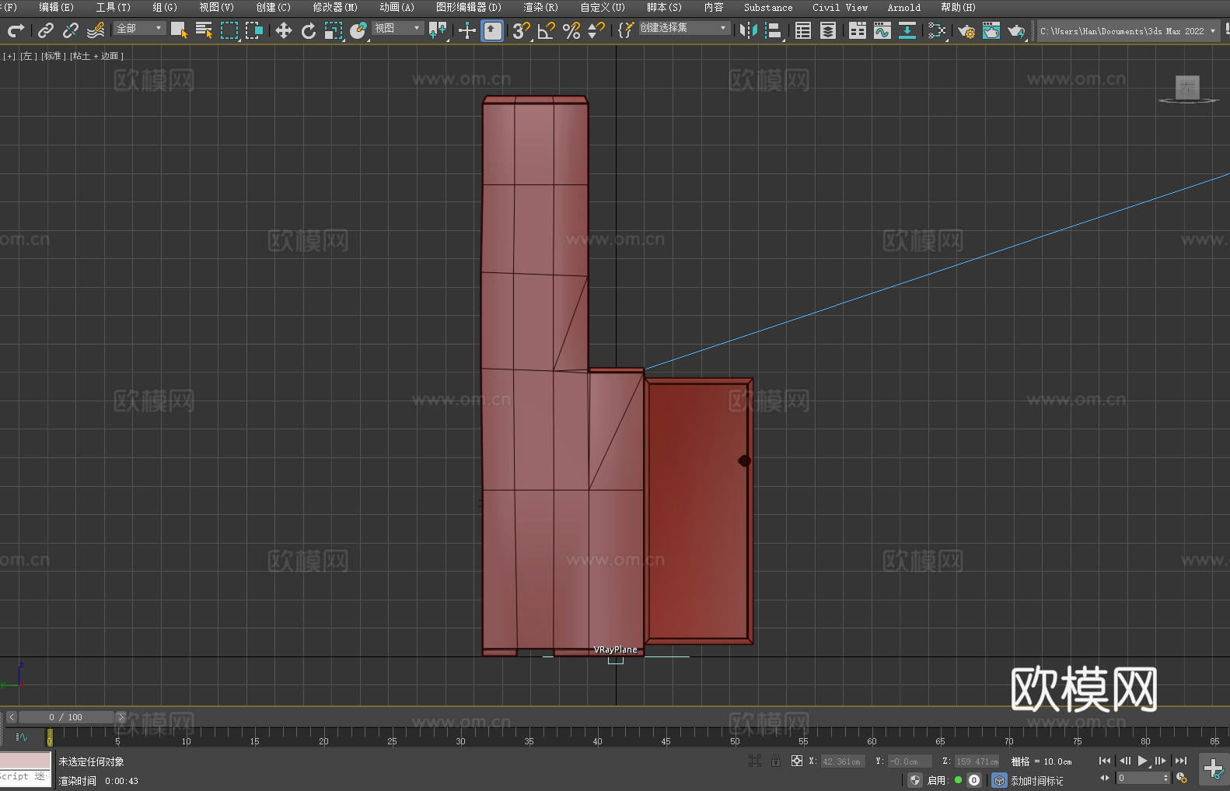The height and width of the screenshot is (791, 1230).
Task: Click the Z coordinate field
Action: pyautogui.click(x=978, y=761)
